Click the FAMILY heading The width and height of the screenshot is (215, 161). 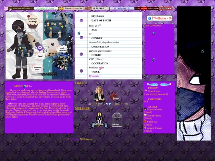click(x=153, y=88)
